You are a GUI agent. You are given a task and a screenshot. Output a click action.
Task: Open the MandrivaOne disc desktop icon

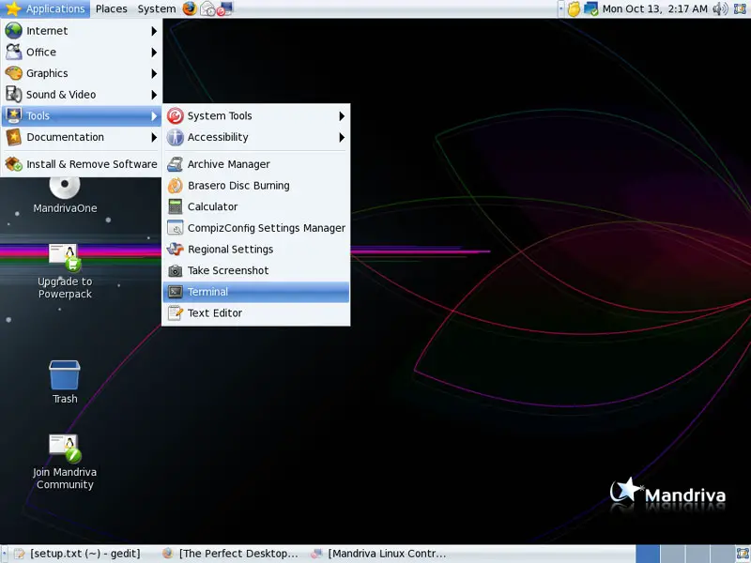pyautogui.click(x=65, y=195)
